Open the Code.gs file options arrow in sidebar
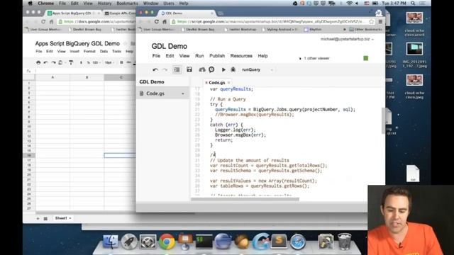 tap(183, 93)
